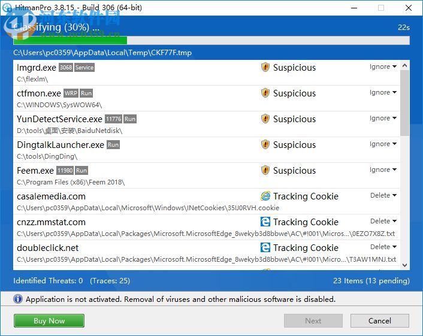Select the casalemedia.com entry

tap(207, 201)
